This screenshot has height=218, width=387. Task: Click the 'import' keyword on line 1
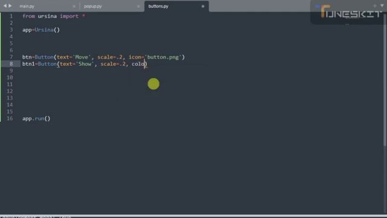pos(69,16)
